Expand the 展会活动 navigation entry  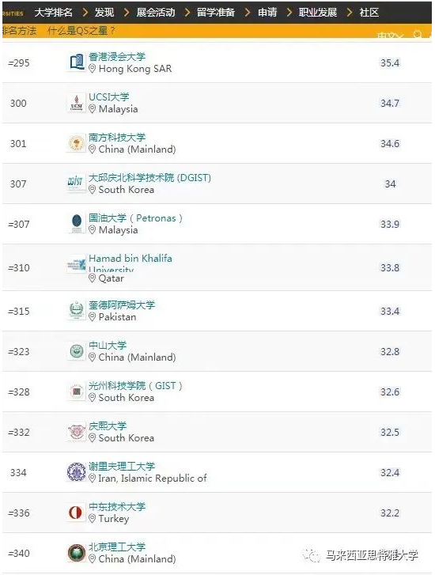(x=156, y=13)
